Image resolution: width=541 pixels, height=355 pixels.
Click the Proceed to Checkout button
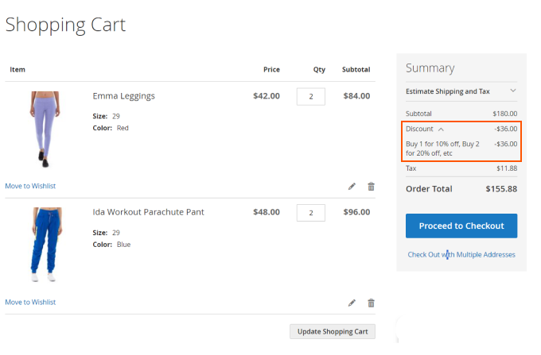tap(461, 226)
